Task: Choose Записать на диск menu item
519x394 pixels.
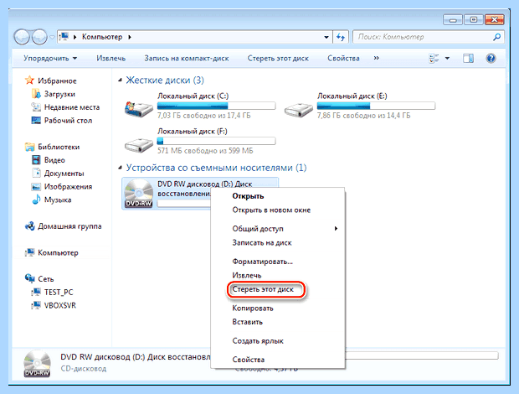Action: coord(278,243)
